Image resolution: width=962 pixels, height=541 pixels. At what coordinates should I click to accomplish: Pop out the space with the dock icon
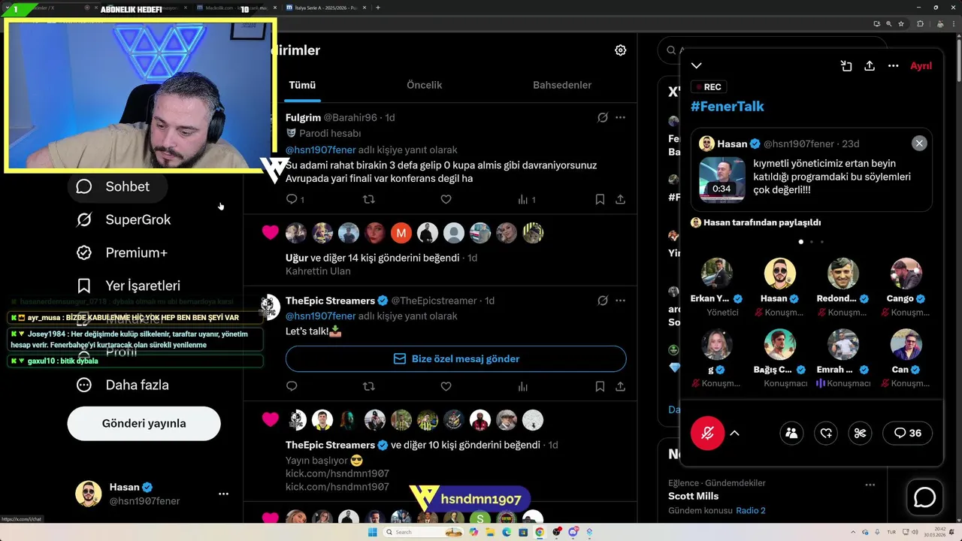[846, 66]
